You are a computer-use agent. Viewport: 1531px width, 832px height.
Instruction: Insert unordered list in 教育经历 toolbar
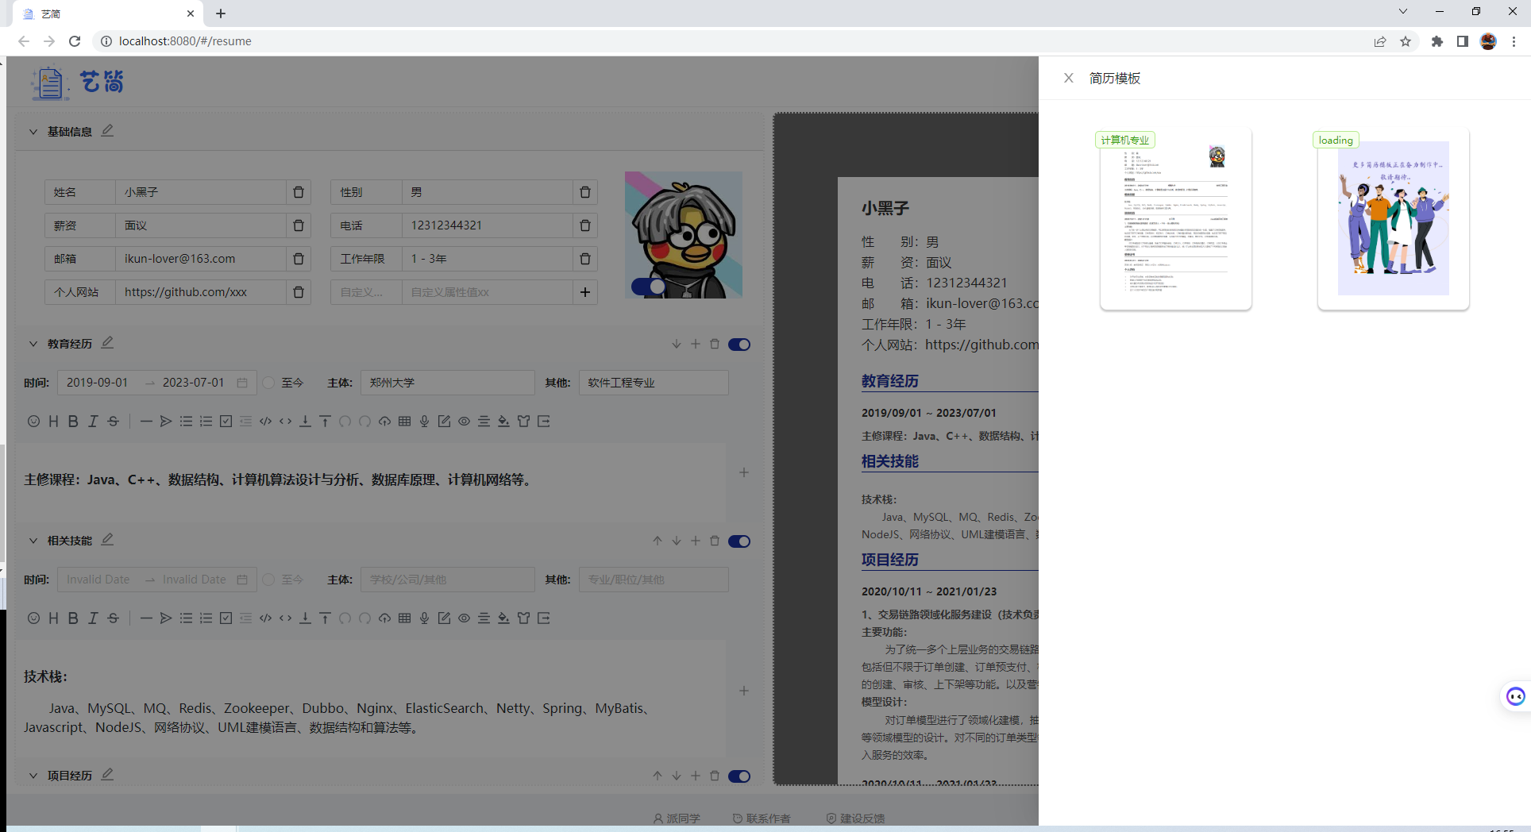(x=186, y=422)
